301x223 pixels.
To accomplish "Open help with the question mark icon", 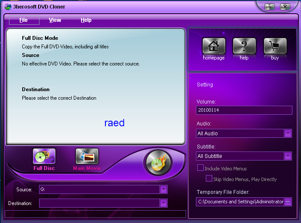I will point(244,46).
